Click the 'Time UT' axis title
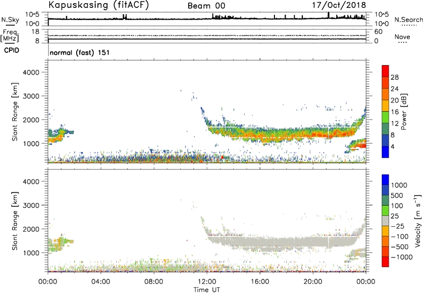 point(207,290)
